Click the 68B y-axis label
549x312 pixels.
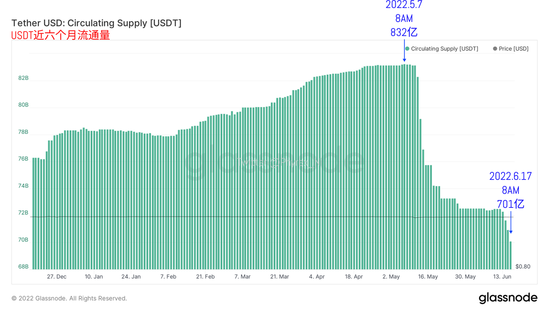click(x=23, y=267)
